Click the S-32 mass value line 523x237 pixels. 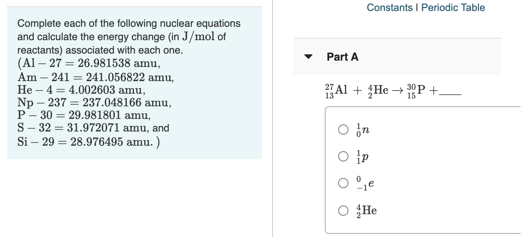(x=94, y=128)
